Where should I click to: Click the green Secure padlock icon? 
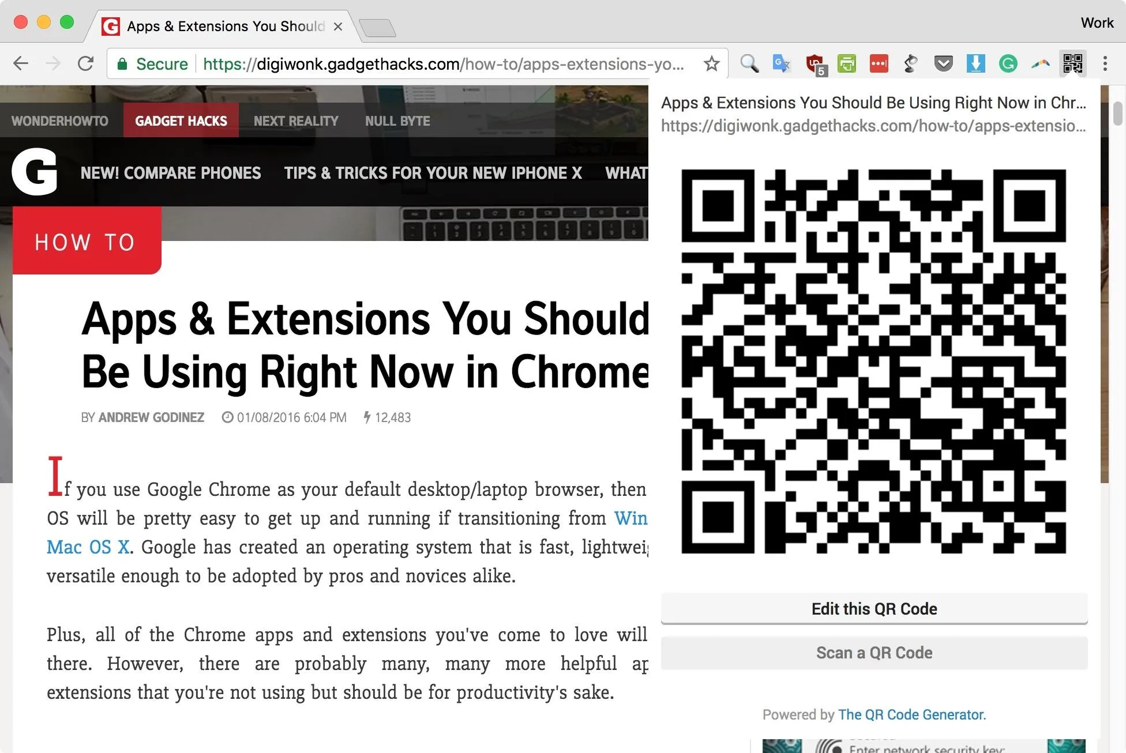point(122,64)
